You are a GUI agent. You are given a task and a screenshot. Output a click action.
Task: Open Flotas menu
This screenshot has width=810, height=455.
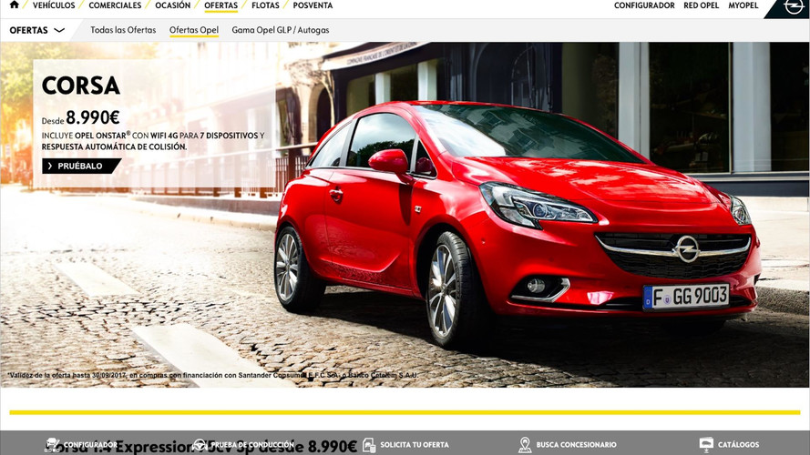coord(265,5)
